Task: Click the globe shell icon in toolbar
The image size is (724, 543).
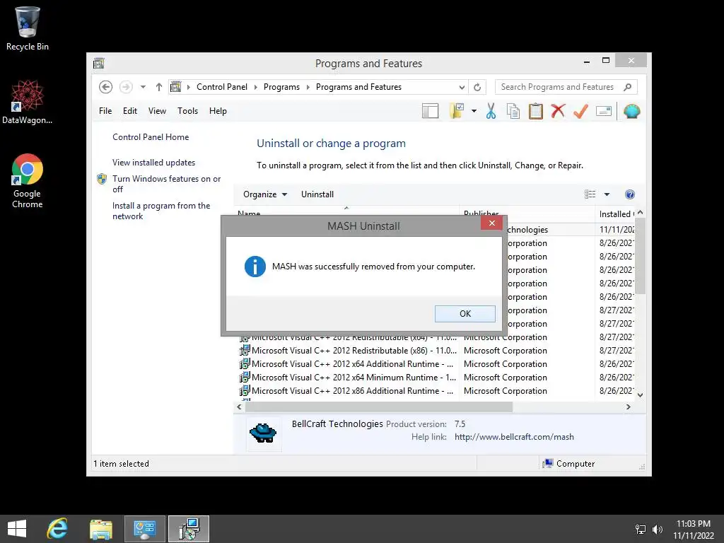Action: tap(631, 111)
